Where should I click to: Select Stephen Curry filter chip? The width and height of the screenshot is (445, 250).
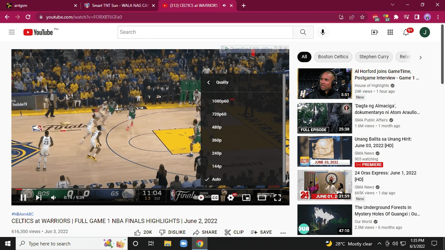374,57
